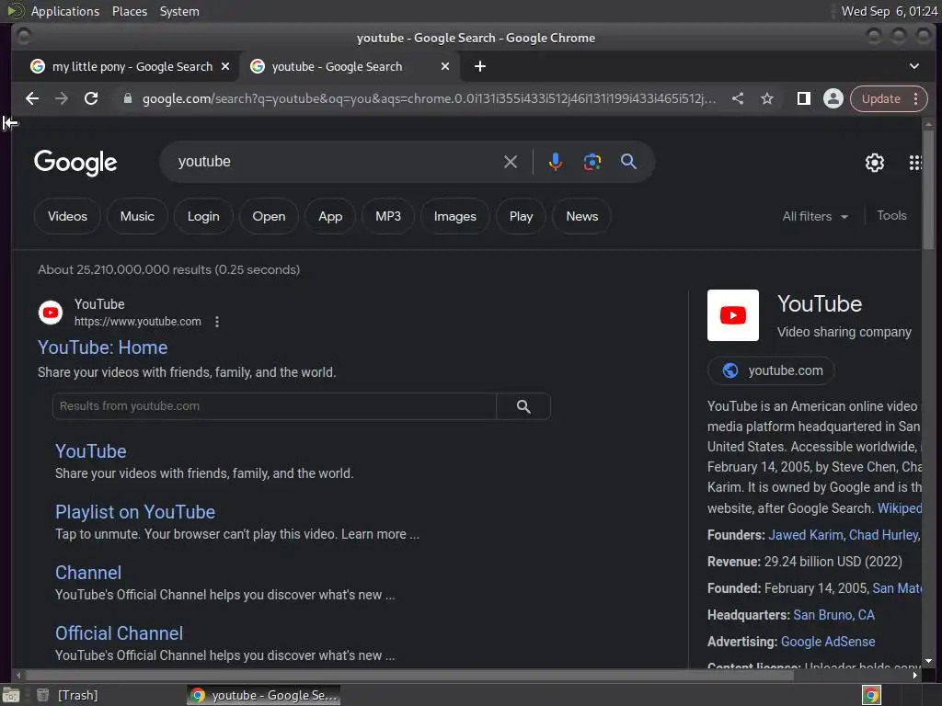The width and height of the screenshot is (942, 706).
Task: Open San Bruno, CA headquarters link
Action: (833, 615)
